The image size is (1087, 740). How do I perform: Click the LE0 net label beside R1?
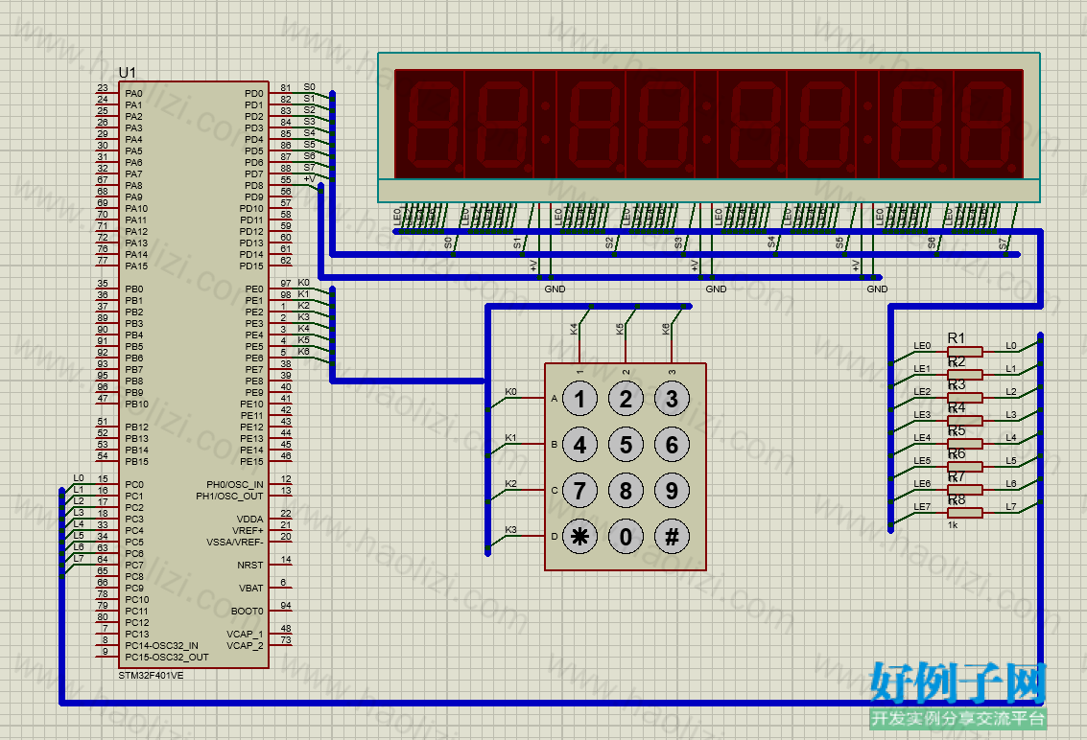pyautogui.click(x=922, y=346)
